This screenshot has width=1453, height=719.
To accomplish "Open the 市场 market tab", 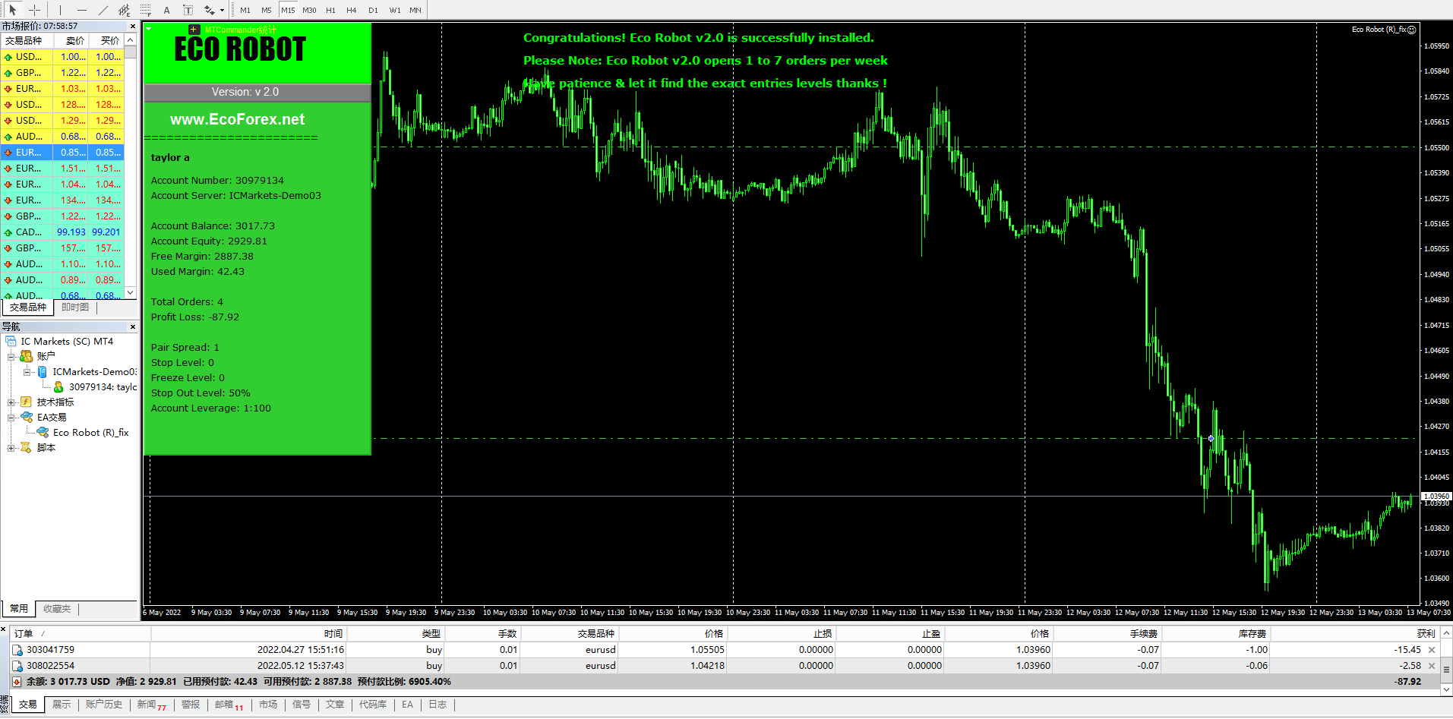I will tap(268, 705).
